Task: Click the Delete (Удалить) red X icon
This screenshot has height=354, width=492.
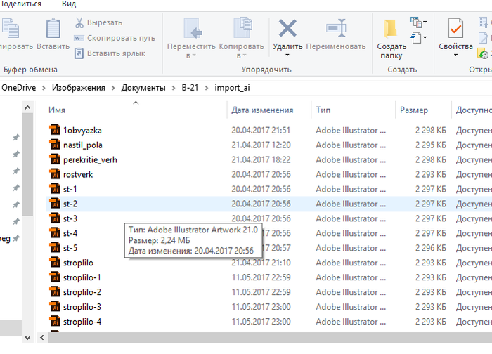Action: [287, 29]
